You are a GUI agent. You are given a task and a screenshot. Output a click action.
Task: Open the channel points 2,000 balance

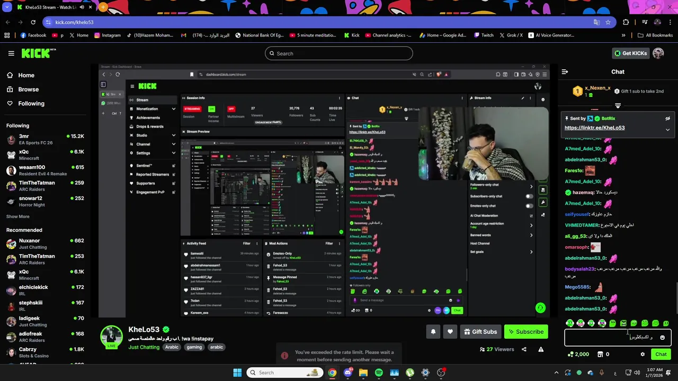578,355
